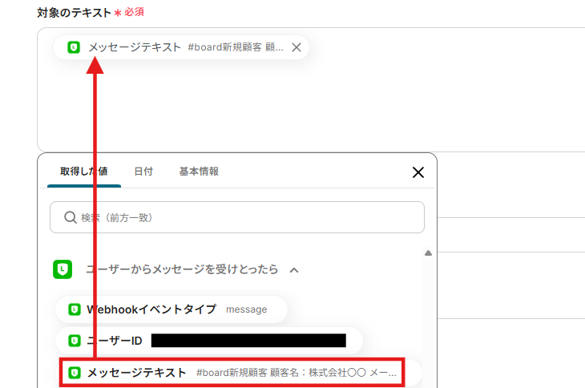
Task: Switch to the 取得した値 tab
Action: click(x=84, y=172)
